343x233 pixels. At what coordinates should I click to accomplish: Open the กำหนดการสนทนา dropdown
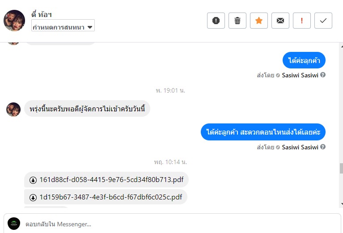coord(63,27)
